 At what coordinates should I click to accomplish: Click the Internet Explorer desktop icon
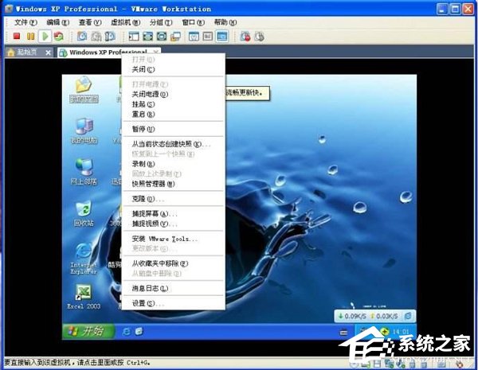[x=83, y=259]
